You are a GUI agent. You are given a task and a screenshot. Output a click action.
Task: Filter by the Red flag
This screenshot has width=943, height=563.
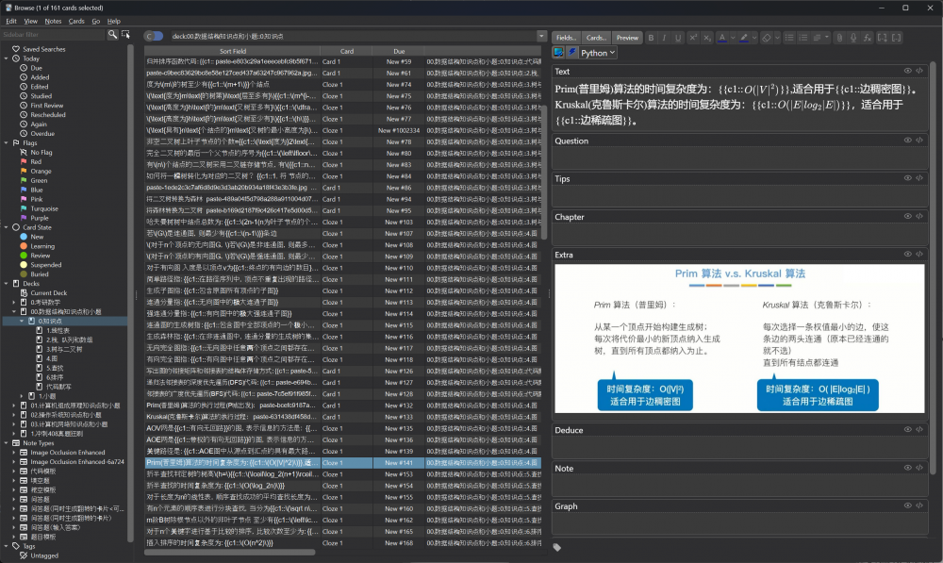pos(36,162)
